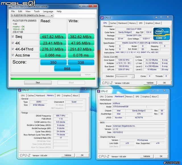The image size is (182, 165).
Task: Close the Mainboard CPU-Z window
Action: click(164, 90)
